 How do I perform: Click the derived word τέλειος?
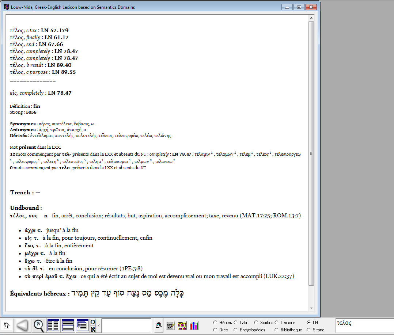(x=106, y=136)
